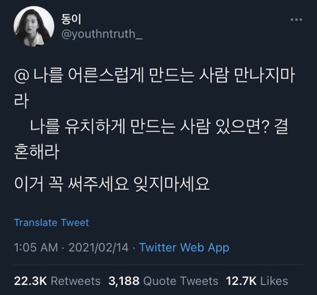Open the display name 동이

coord(71,19)
